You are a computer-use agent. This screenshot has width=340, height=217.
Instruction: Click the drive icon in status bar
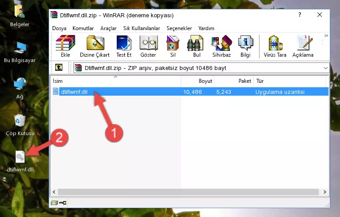click(x=54, y=203)
